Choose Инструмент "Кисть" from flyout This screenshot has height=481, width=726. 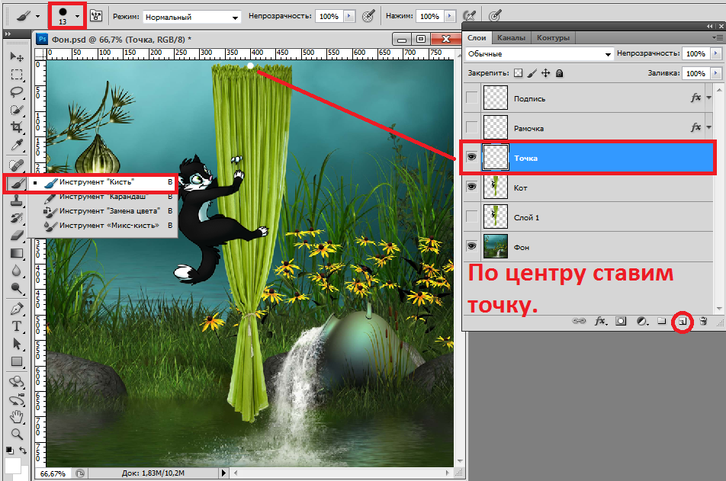(x=103, y=182)
